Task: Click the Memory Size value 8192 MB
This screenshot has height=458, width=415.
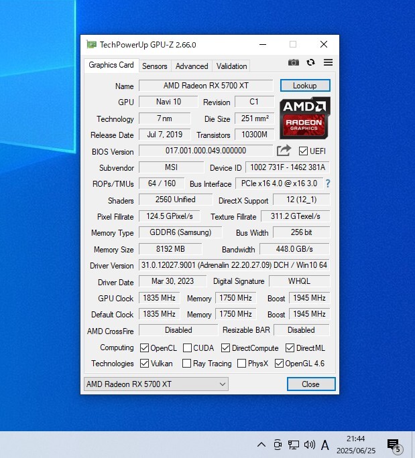Action: tap(170, 249)
